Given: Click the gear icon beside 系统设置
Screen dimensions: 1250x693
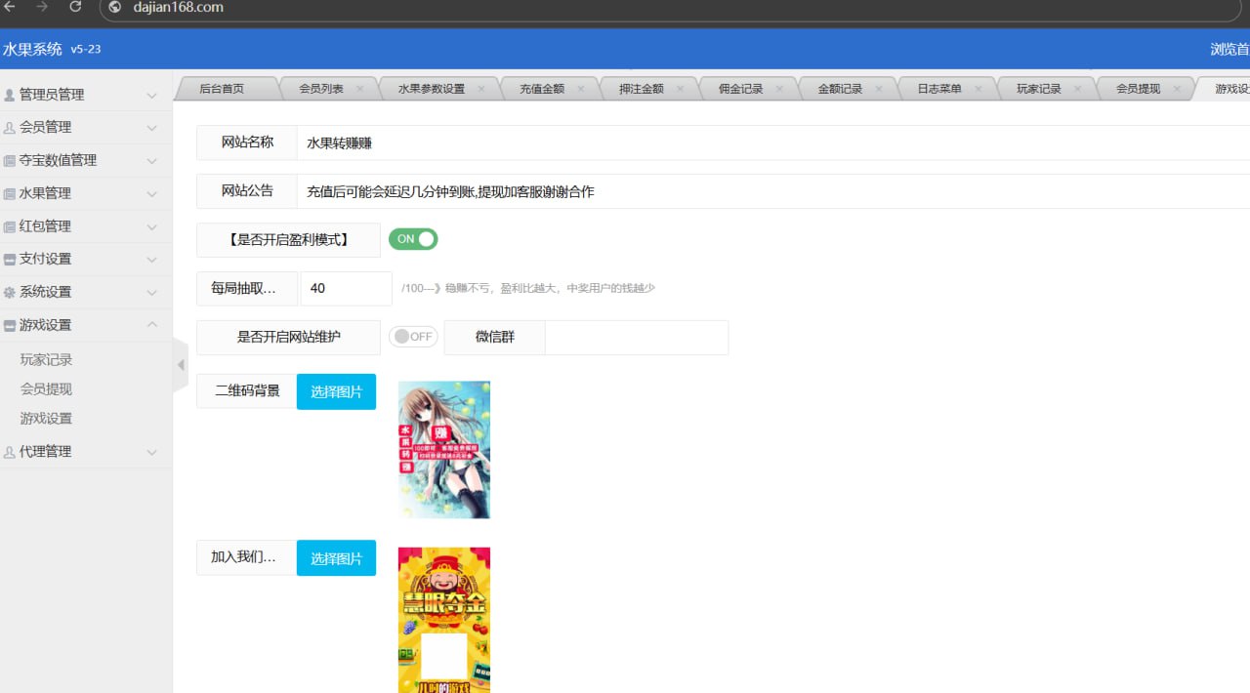Looking at the screenshot, I should (10, 292).
